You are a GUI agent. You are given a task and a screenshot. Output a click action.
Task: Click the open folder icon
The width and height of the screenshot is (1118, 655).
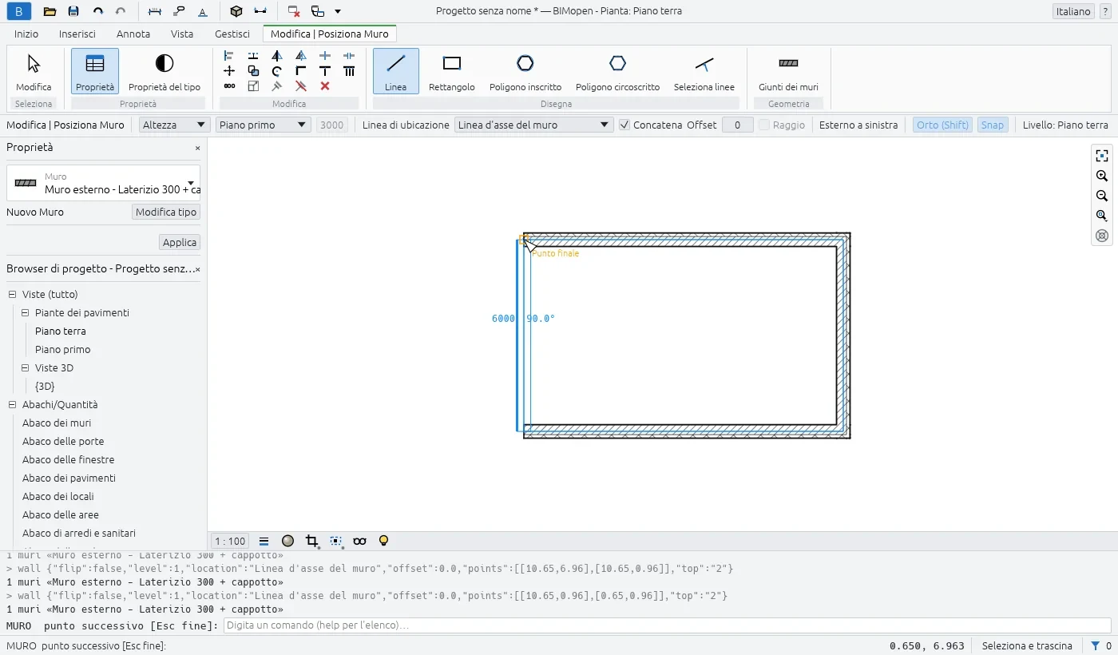(x=50, y=11)
